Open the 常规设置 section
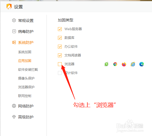Viewport: 152px width, 136px height. pos(26,21)
